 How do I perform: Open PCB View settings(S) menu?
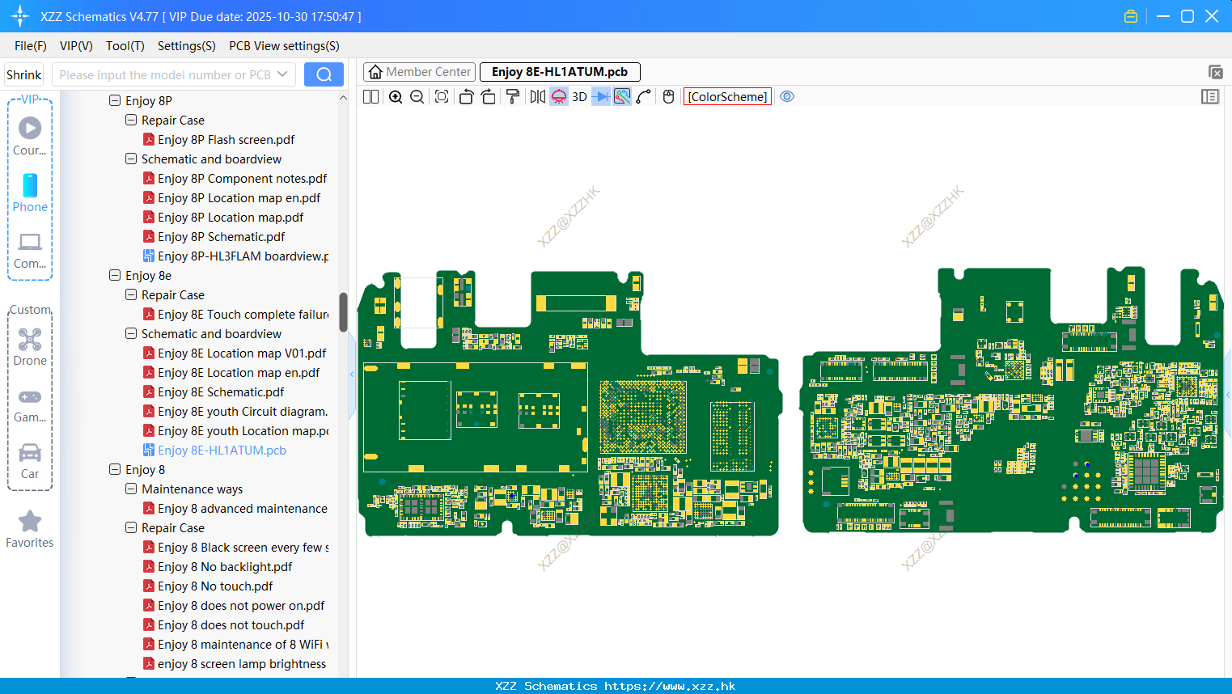(284, 46)
